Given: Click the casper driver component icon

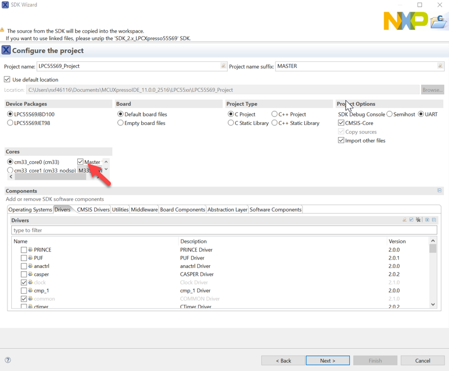Looking at the screenshot, I should (x=31, y=274).
